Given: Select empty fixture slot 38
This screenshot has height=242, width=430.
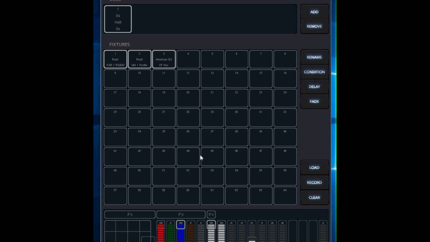Looking at the screenshot, I should click(236, 137).
